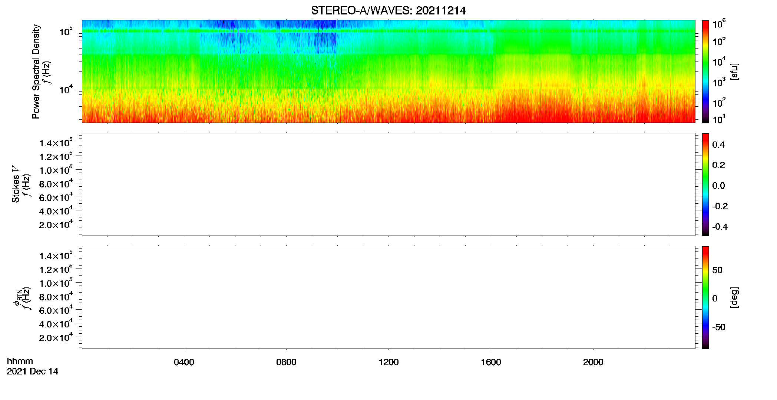This screenshot has height=400, width=777.
Task: Click the phi RTN degree colorbar
Action: pos(705,297)
